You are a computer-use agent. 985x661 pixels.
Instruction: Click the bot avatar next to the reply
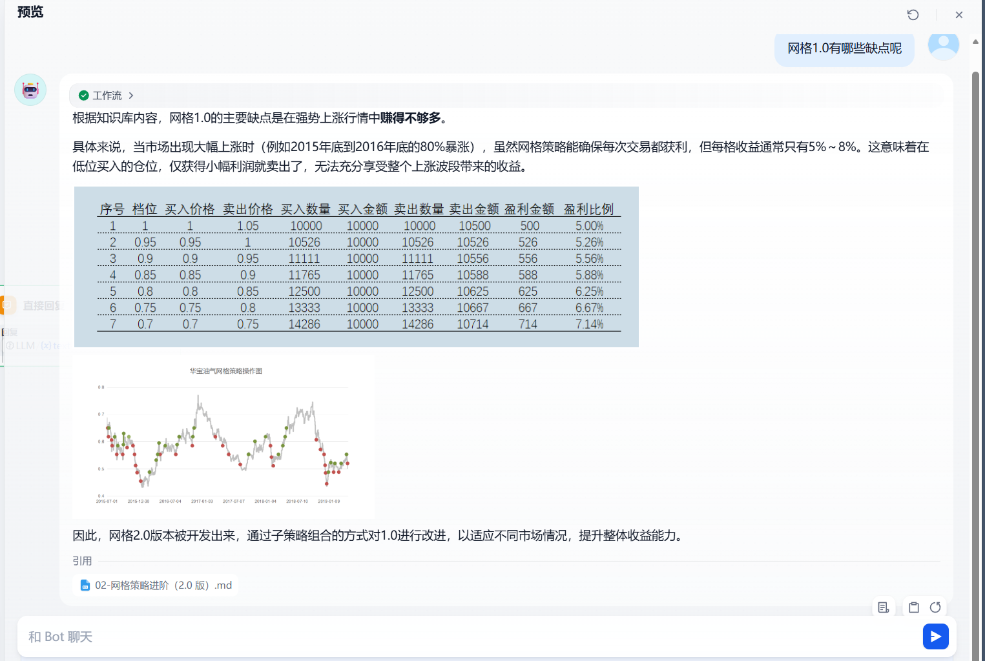click(x=30, y=90)
